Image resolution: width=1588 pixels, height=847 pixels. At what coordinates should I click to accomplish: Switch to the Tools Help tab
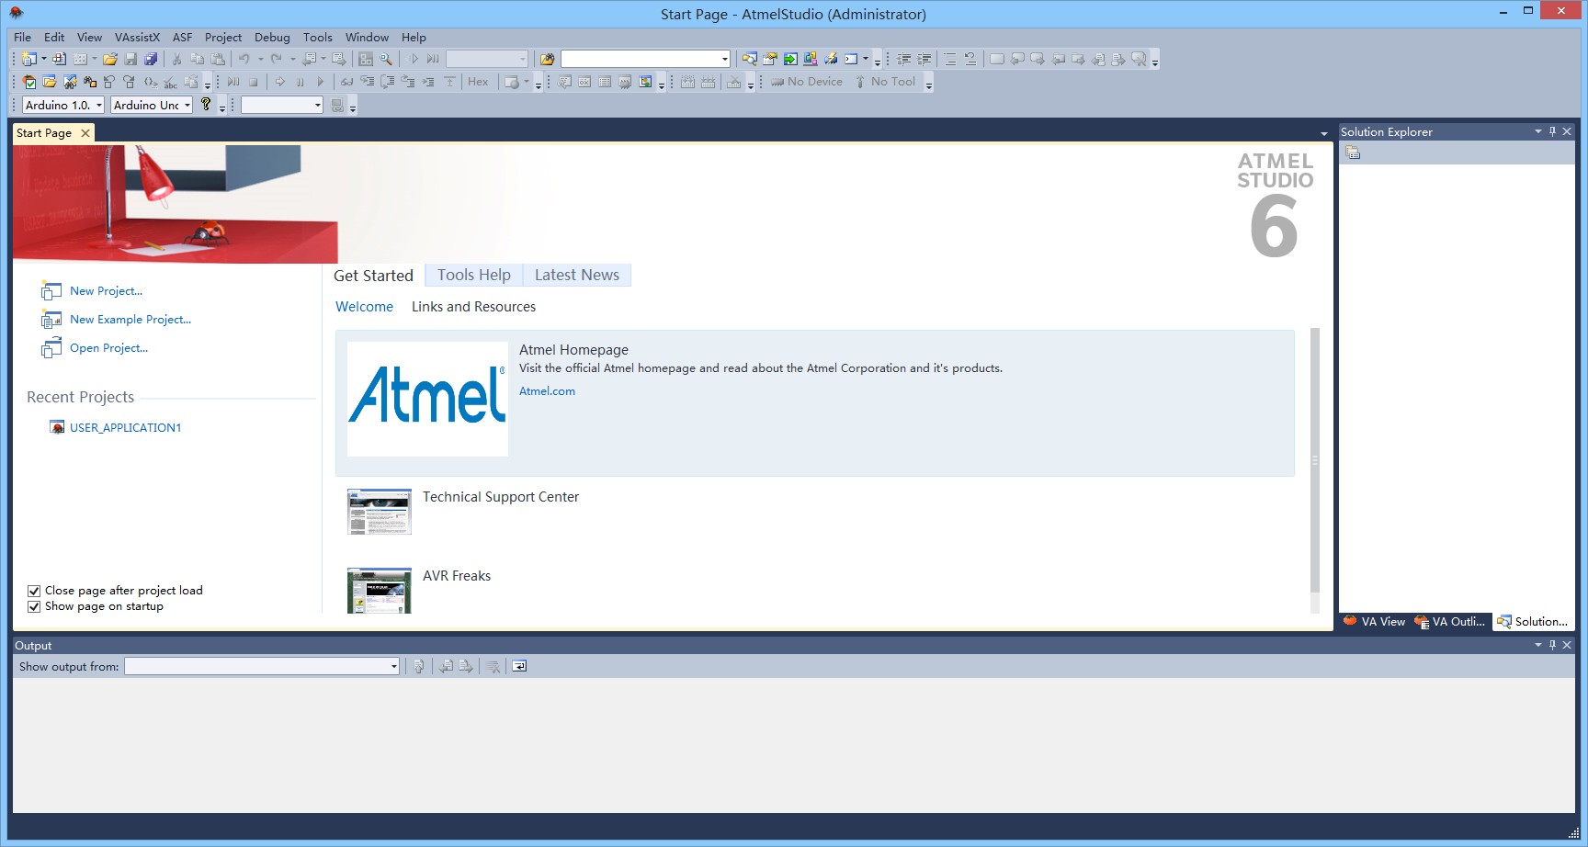[474, 275]
